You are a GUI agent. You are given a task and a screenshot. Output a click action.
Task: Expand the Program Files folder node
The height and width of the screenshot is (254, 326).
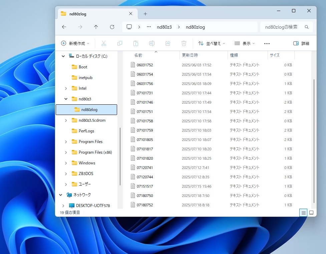click(66, 142)
